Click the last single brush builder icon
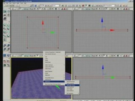Image resolution: width=135 pixels, height=101 pixels. 5,39
